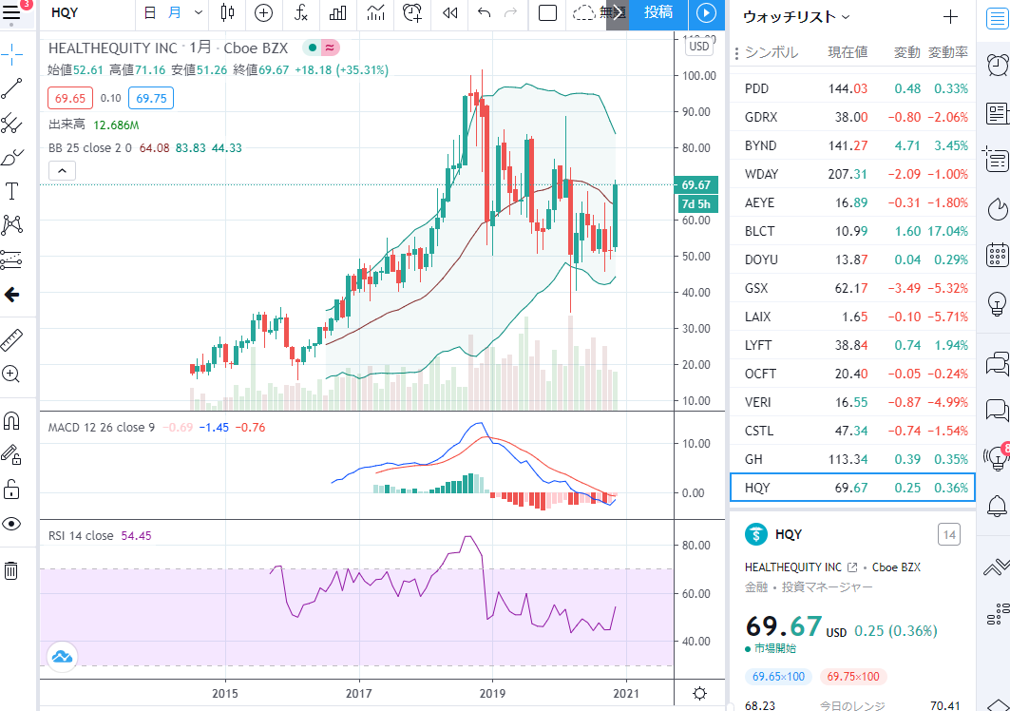Screen dimensions: 1010x711
Task: Click the blue buy price 69.75 button
Action: pyautogui.click(x=151, y=98)
